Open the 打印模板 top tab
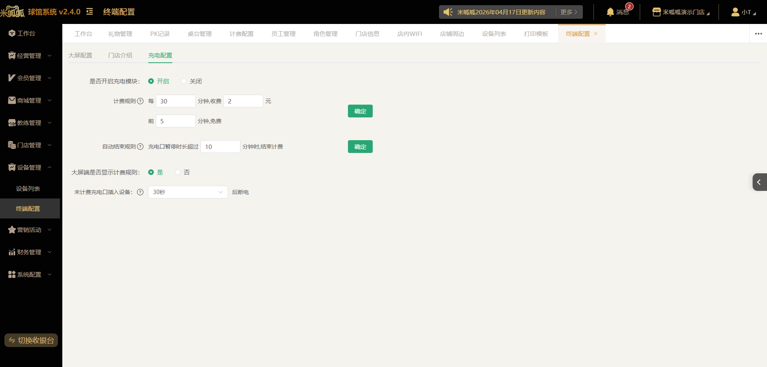The height and width of the screenshot is (367, 767). pyautogui.click(x=536, y=34)
